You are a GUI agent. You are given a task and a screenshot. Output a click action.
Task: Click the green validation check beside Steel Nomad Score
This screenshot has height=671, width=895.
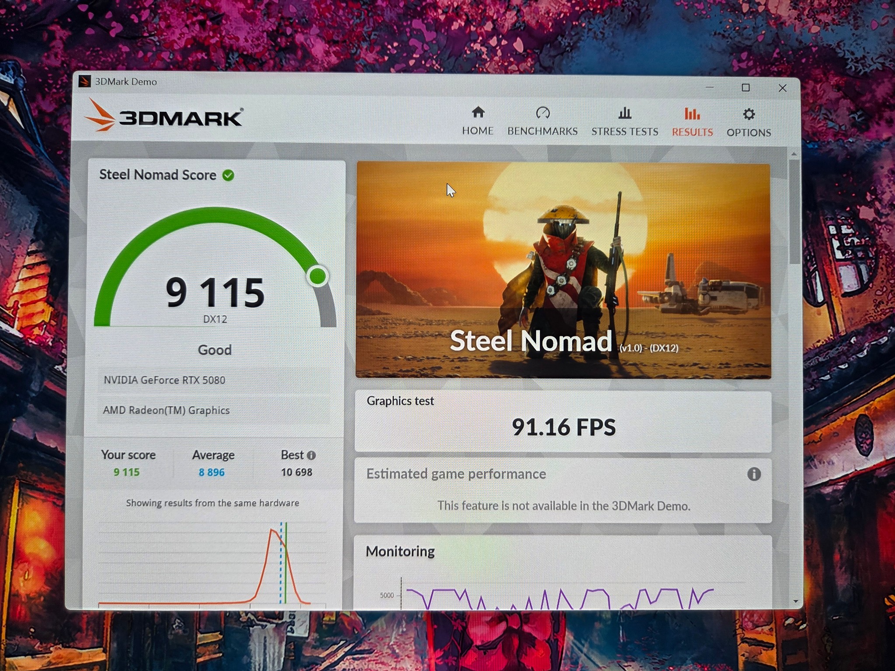point(228,175)
